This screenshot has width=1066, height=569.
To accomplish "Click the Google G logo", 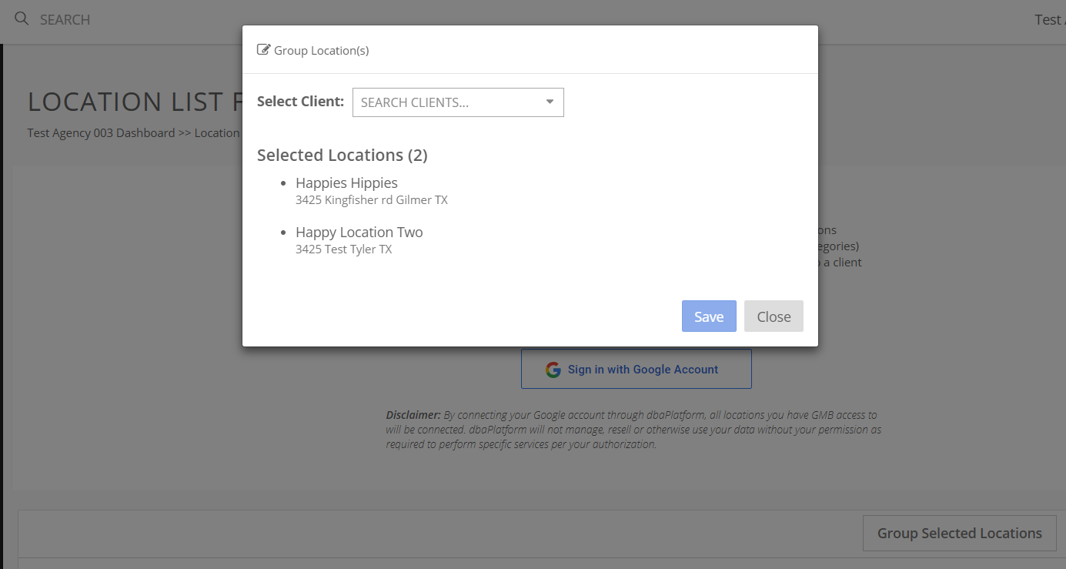I will (553, 370).
